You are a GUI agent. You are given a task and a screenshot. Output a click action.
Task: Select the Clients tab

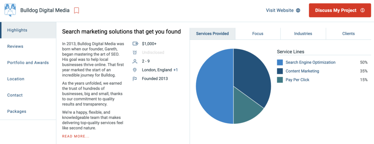click(x=348, y=34)
